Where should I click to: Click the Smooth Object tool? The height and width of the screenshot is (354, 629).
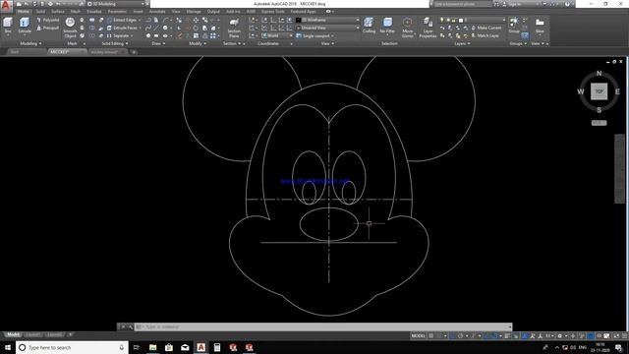coord(70,28)
